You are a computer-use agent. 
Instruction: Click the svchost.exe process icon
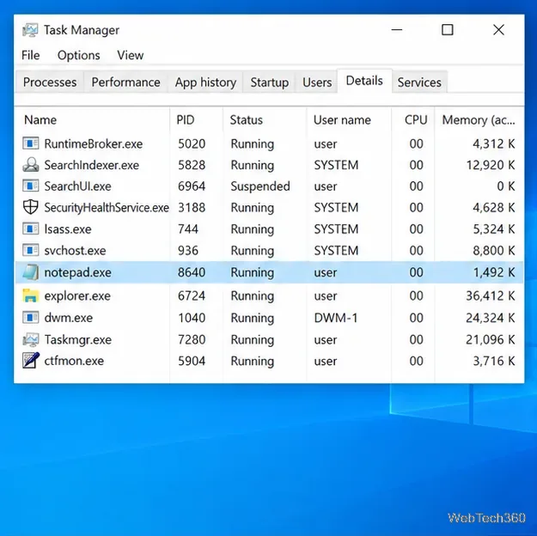30,250
